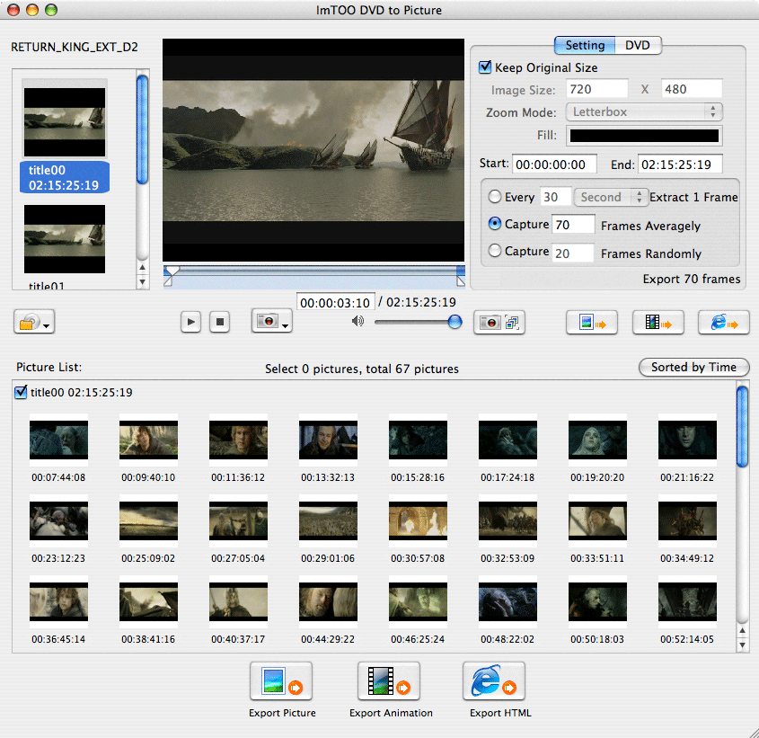Image resolution: width=759 pixels, height=738 pixels.
Task: Click the current time field 00:00:03:10
Action: click(335, 303)
